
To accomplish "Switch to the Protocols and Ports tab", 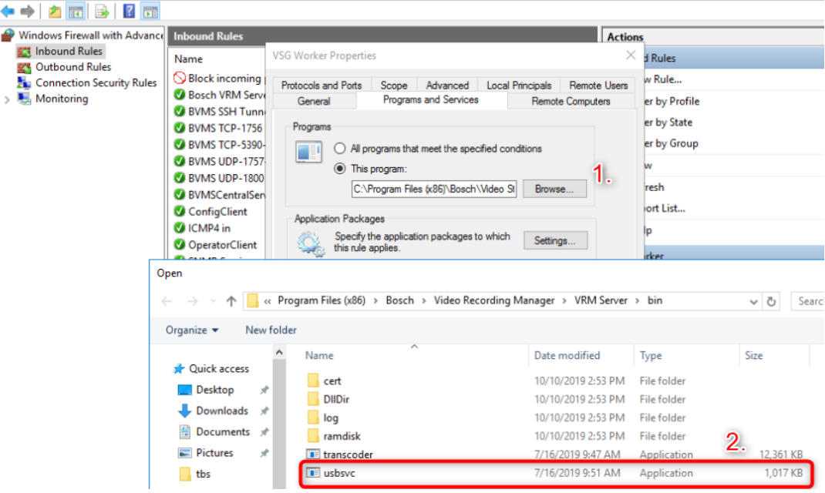I will click(x=321, y=86).
